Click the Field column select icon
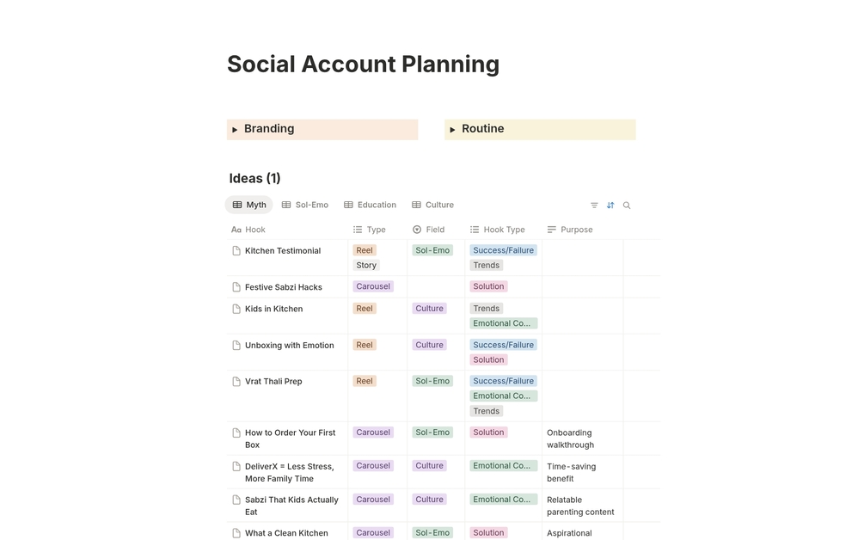 click(x=417, y=230)
